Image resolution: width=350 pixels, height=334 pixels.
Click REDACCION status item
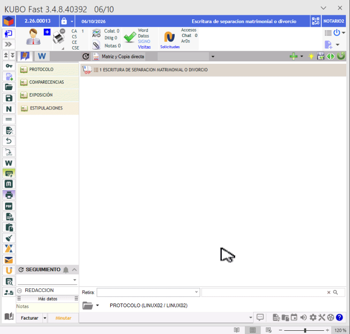point(39,290)
